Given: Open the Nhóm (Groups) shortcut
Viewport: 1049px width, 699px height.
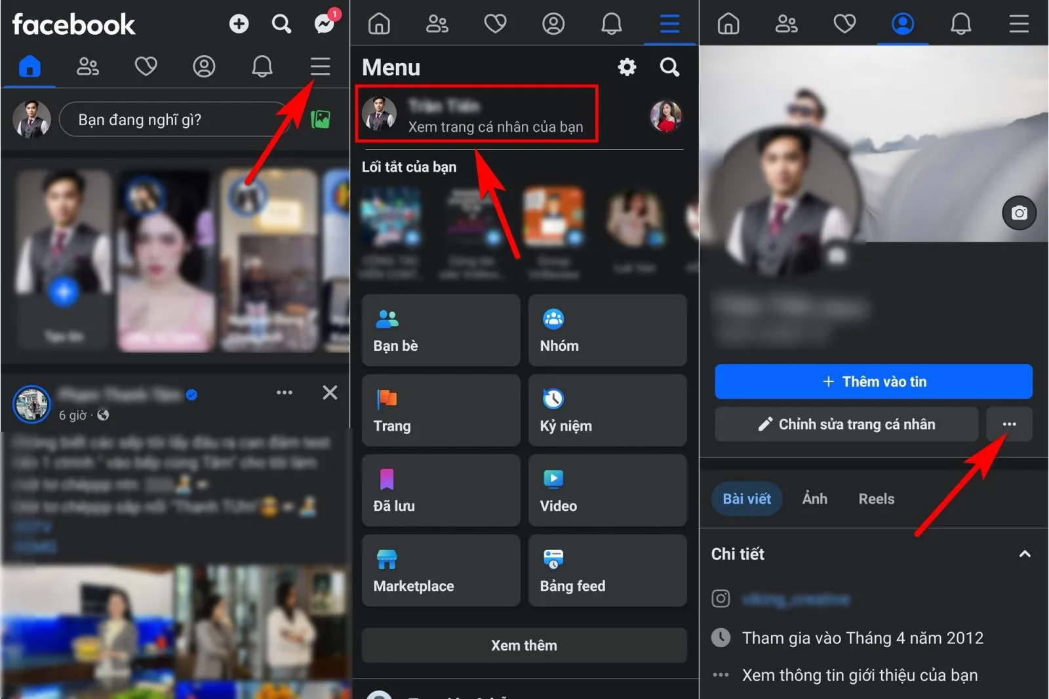Looking at the screenshot, I should (607, 330).
